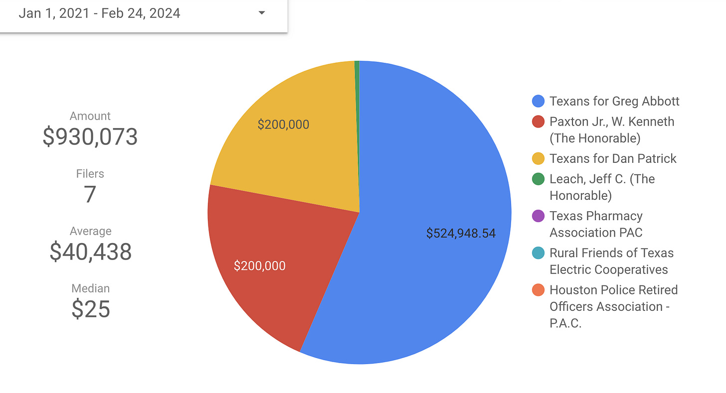Click the $40,438 average value

[91, 252]
